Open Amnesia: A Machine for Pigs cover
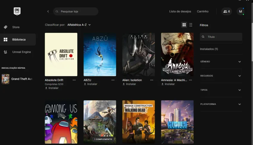Image resolution: width=253 pixels, height=145 pixels. (177, 55)
